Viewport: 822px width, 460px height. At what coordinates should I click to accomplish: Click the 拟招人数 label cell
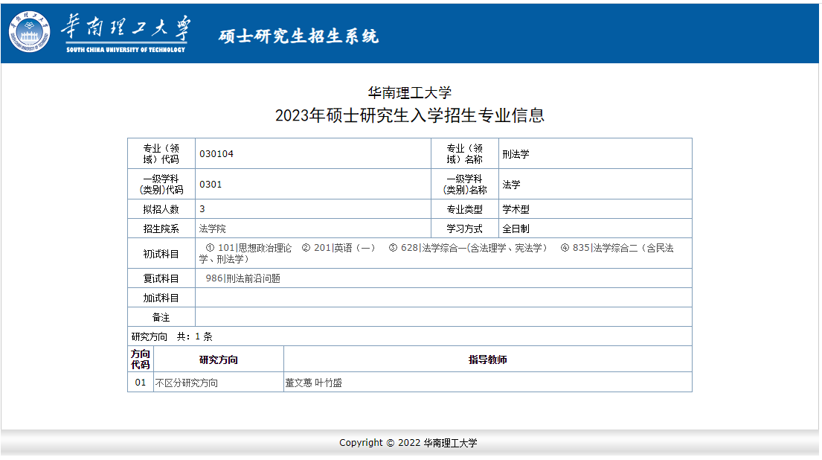coord(161,208)
